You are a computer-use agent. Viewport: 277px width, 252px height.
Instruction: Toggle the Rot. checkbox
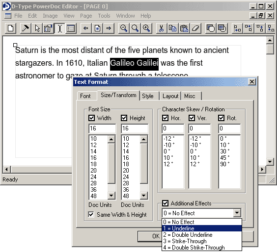click(221, 118)
